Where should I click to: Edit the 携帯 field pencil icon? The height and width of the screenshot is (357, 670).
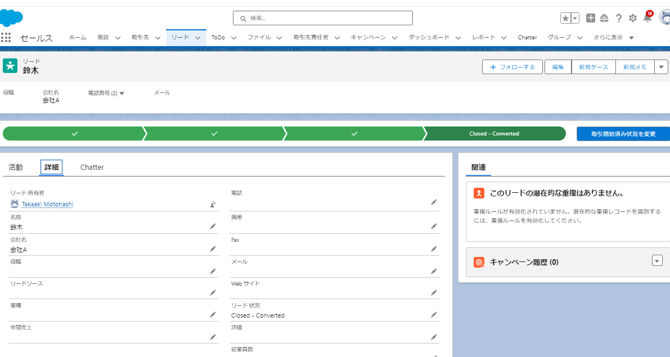[x=434, y=227]
